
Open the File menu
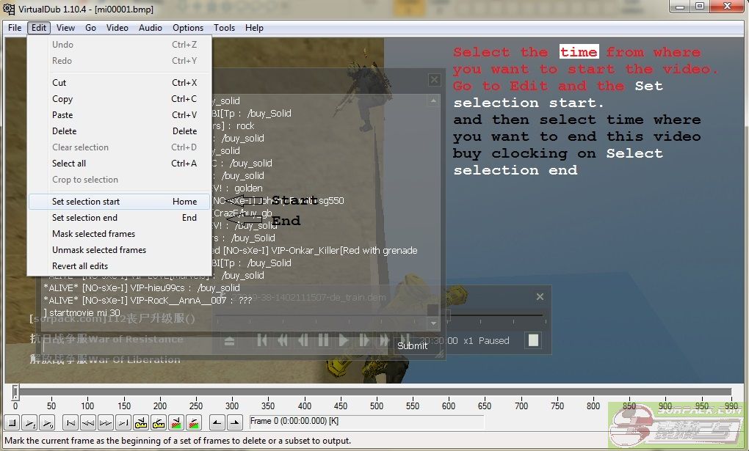pyautogui.click(x=15, y=28)
